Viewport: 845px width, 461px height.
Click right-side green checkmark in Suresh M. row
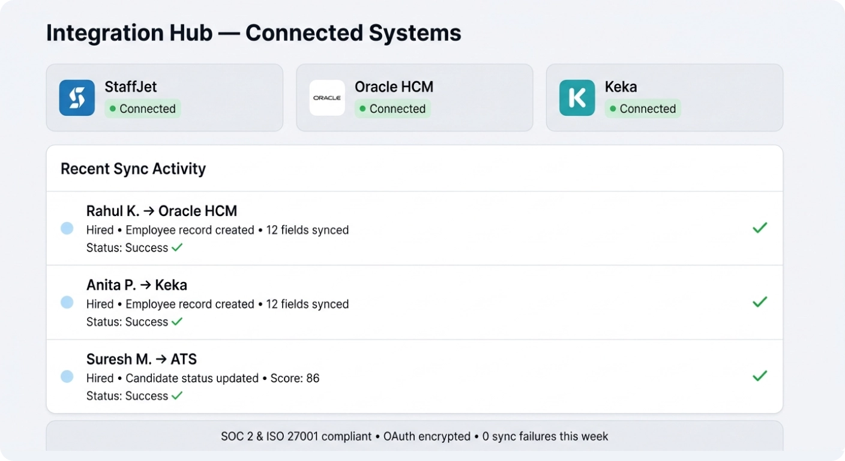(x=760, y=376)
